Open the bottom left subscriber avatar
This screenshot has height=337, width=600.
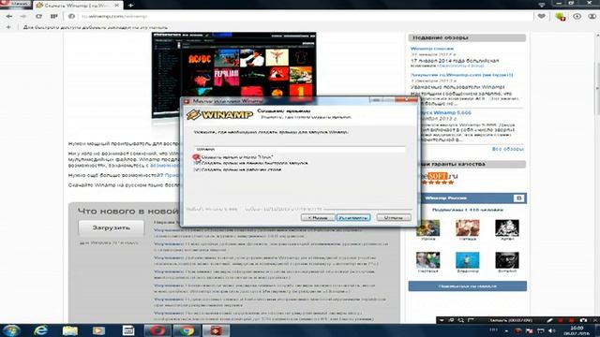coord(427,260)
